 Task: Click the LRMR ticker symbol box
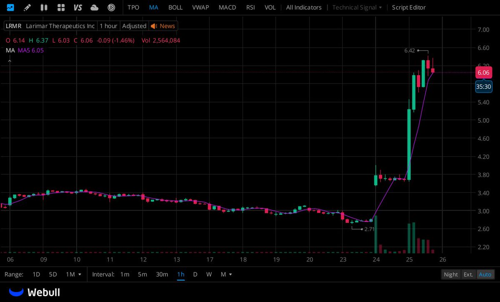tap(13, 26)
